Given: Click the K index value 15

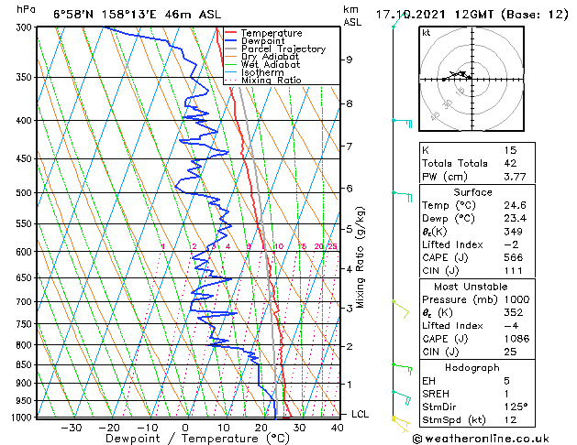Looking at the screenshot, I should pos(510,150).
